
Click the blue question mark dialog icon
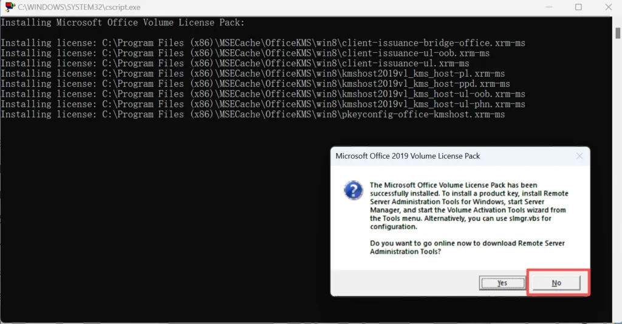353,190
